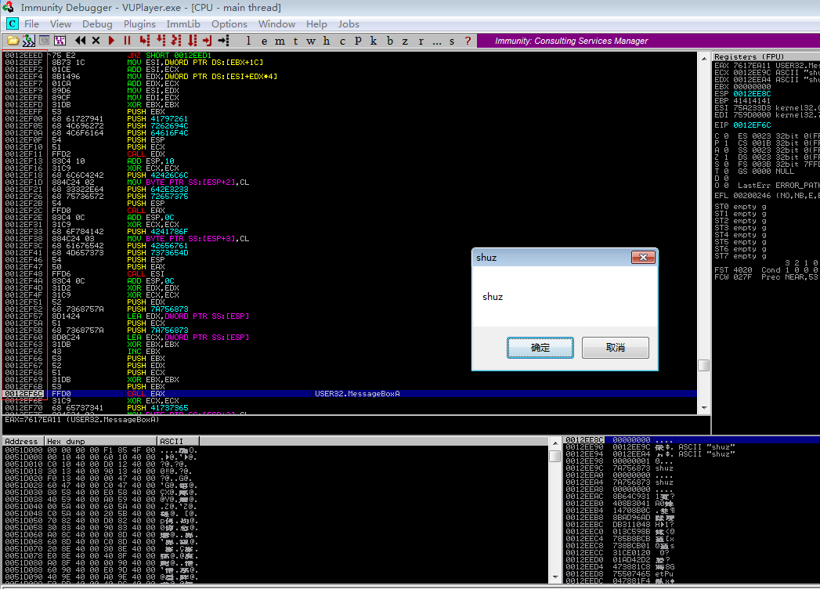Close the shuz message box
This screenshot has height=589, width=820.
(643, 258)
